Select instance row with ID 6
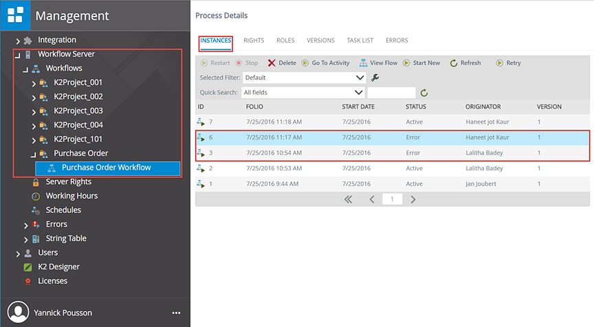 (x=393, y=137)
